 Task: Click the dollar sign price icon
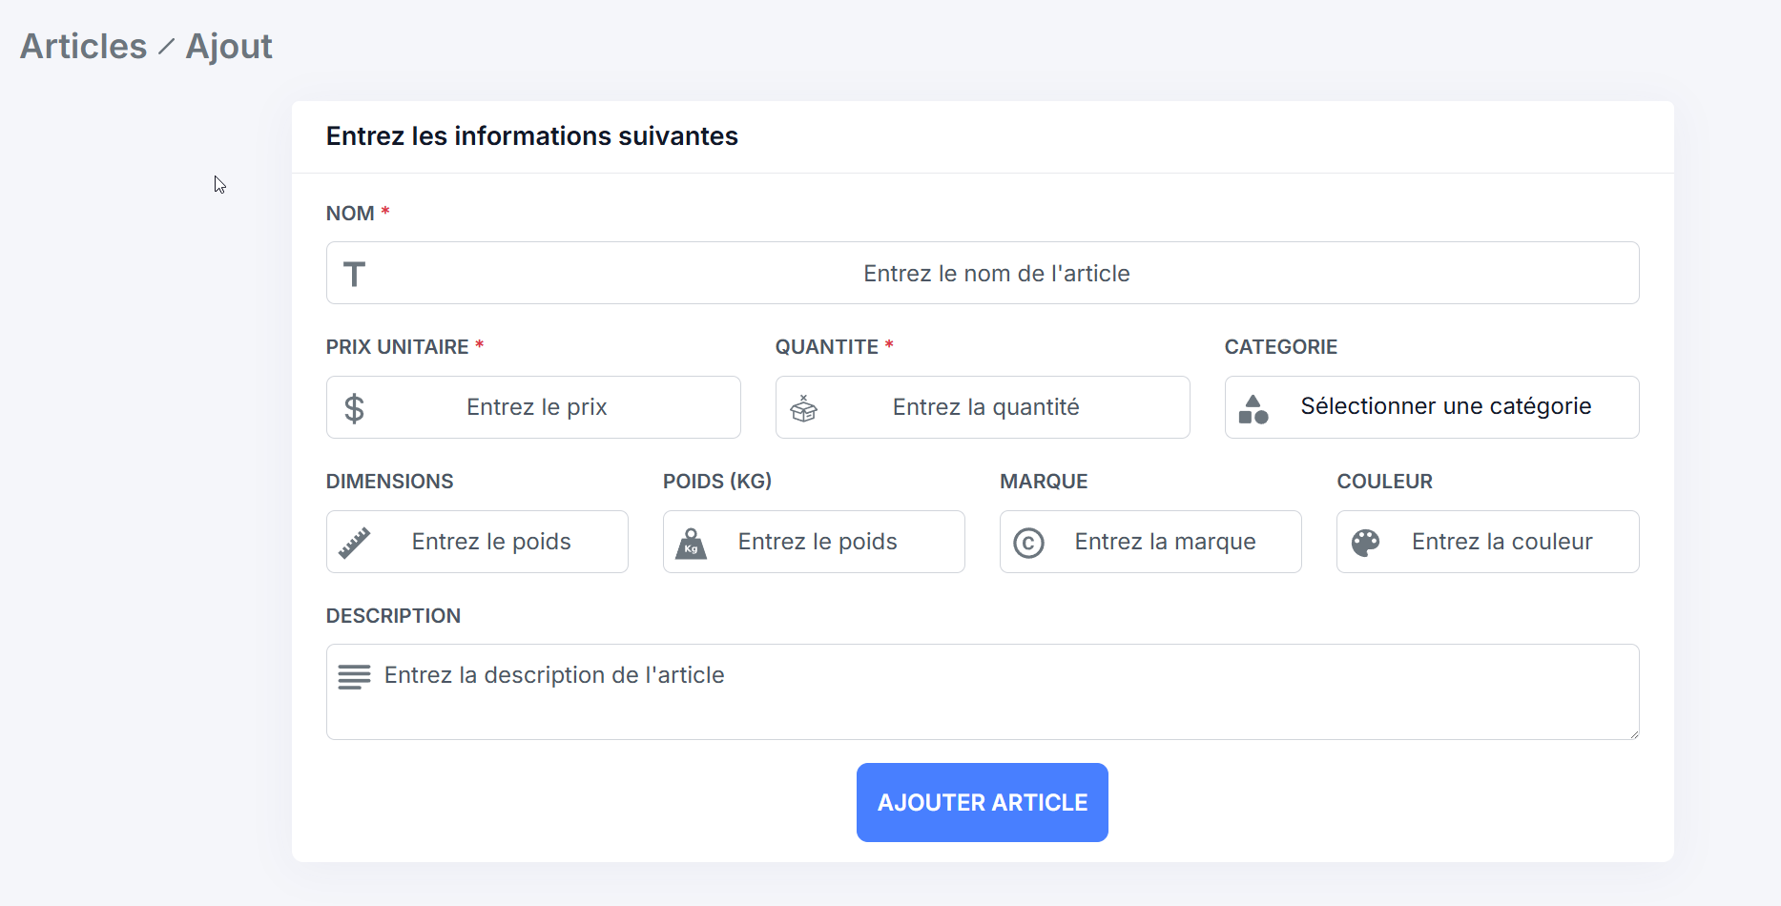click(x=354, y=408)
